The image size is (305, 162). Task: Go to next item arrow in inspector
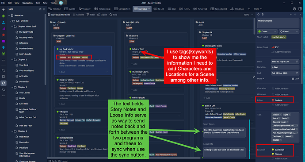(295, 15)
